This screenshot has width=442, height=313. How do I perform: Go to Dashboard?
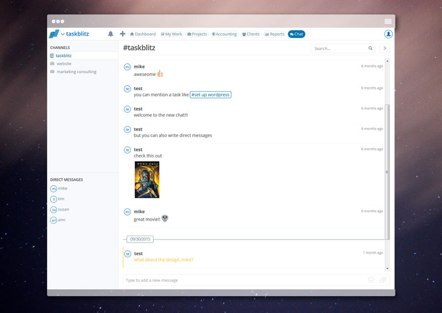[x=143, y=34]
